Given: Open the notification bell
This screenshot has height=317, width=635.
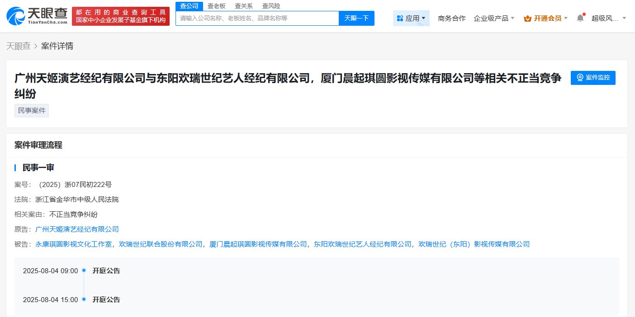Looking at the screenshot, I should point(580,18).
